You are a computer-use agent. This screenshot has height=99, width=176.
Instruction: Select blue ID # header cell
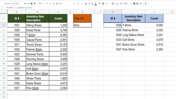pos(113,18)
